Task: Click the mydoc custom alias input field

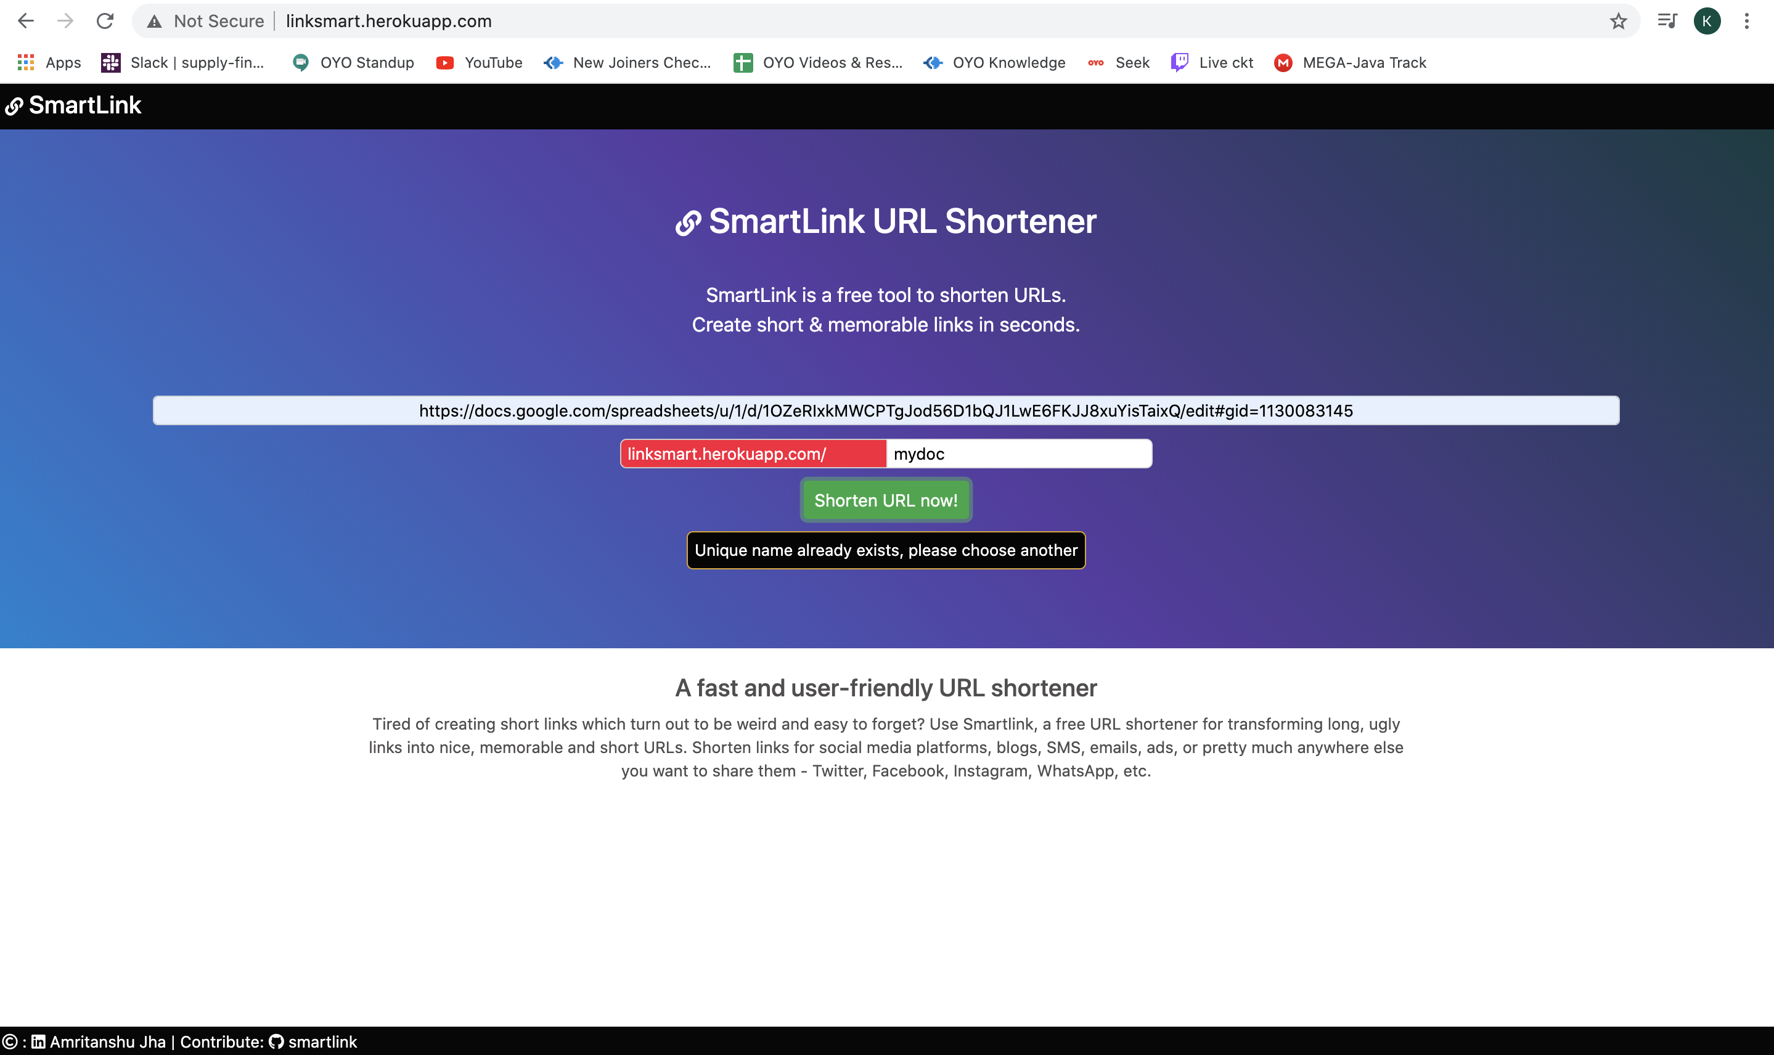Action: (1018, 454)
